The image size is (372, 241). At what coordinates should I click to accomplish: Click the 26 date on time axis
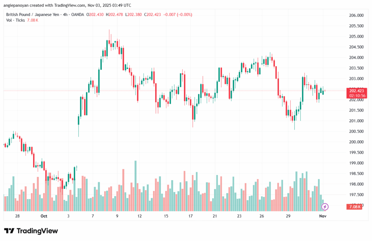(x=262, y=216)
